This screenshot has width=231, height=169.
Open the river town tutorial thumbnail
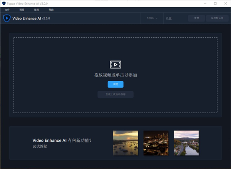[186, 143]
